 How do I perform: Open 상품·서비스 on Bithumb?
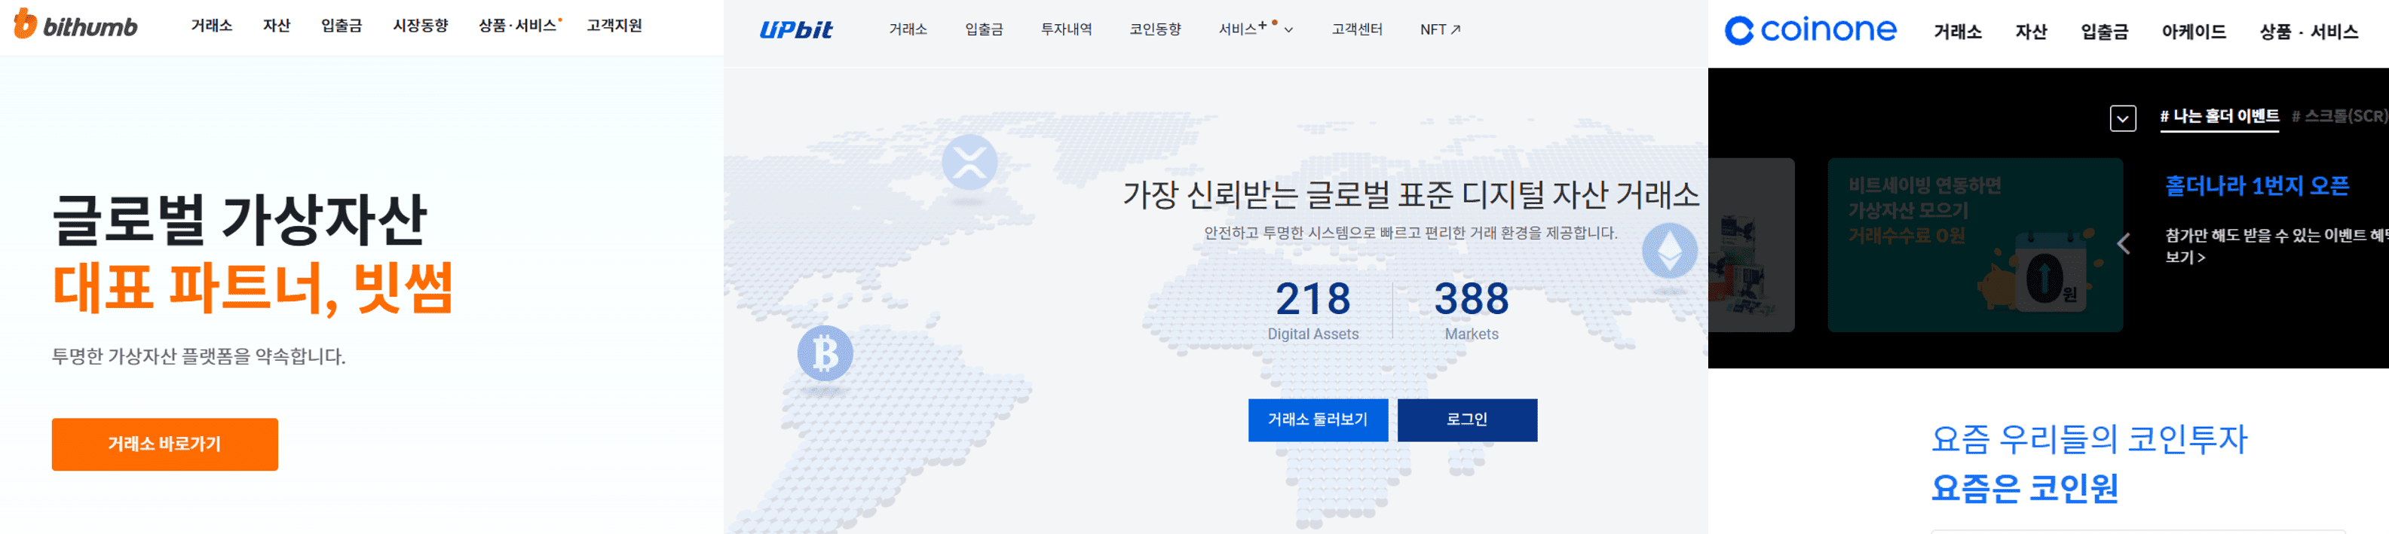pos(519,26)
